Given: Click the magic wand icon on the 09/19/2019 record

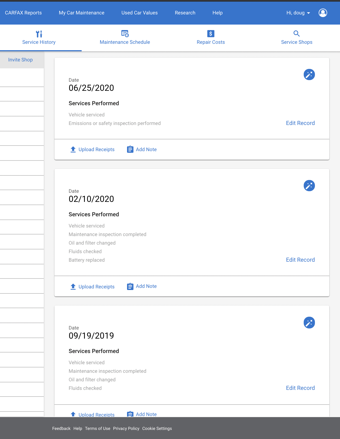Looking at the screenshot, I should [309, 323].
